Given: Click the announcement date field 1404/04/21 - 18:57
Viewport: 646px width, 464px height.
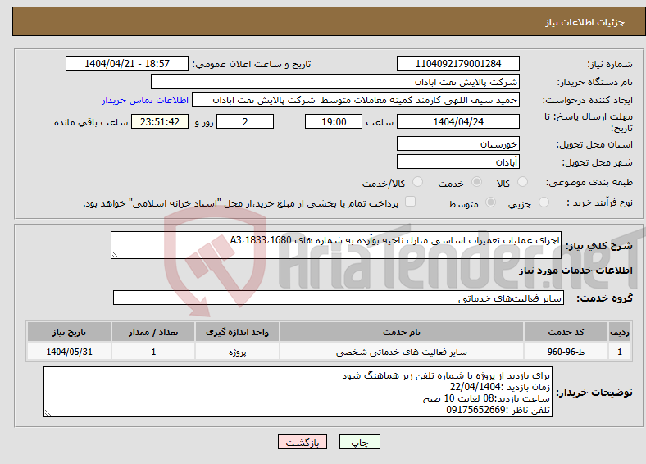Looking at the screenshot, I should pyautogui.click(x=127, y=63).
